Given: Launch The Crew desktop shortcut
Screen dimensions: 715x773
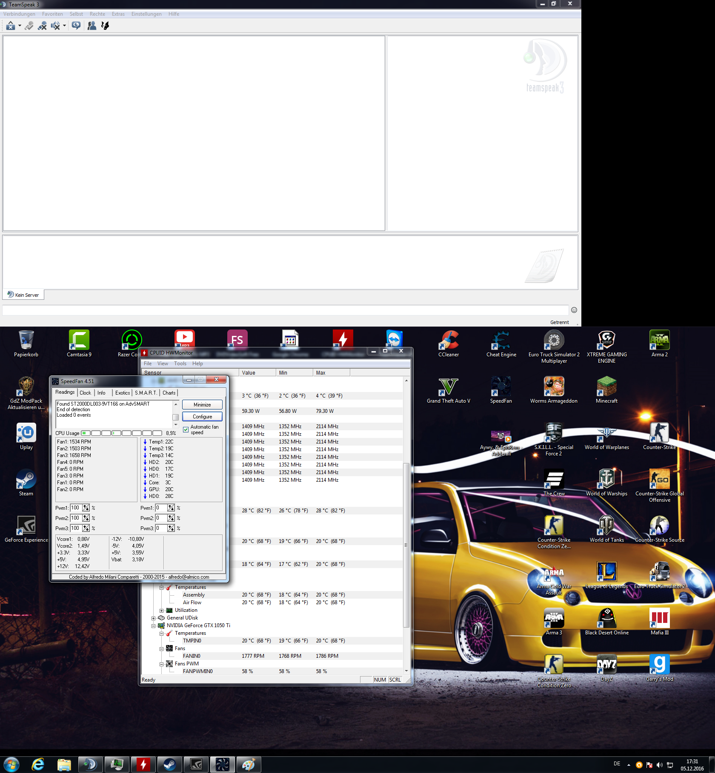Looking at the screenshot, I should (x=554, y=483).
